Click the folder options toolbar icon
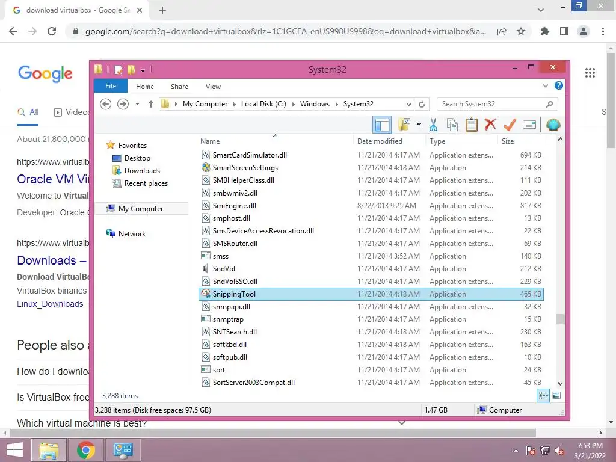 [404, 125]
